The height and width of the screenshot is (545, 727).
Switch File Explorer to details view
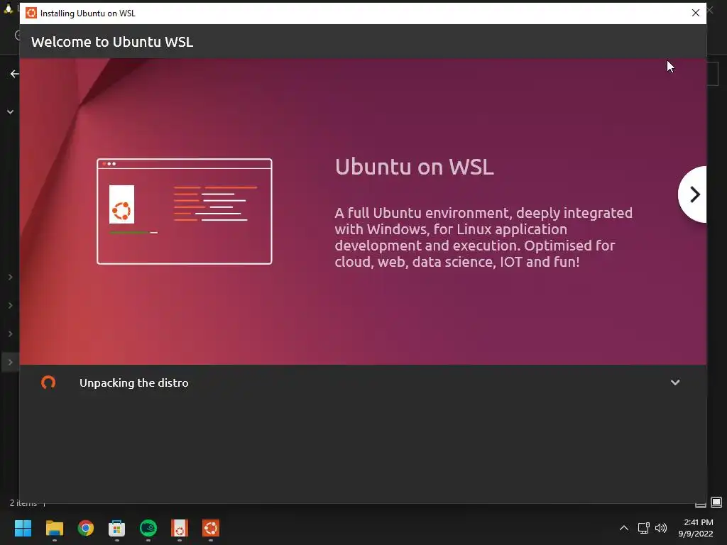click(x=701, y=505)
